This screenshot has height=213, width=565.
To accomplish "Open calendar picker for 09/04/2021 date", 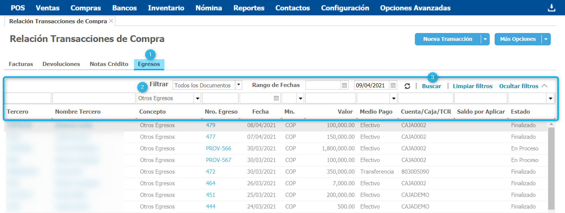I will 393,85.
